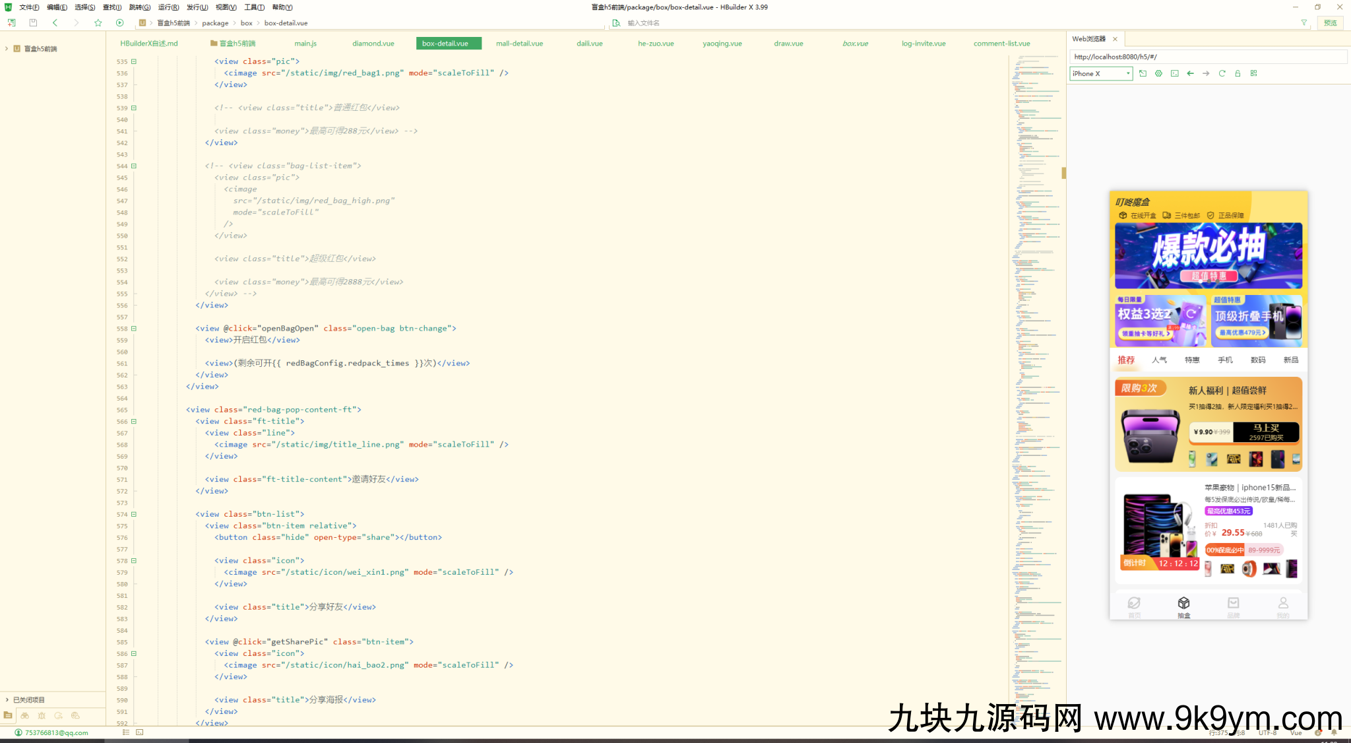Reload the built-in web browser preview
The height and width of the screenshot is (743, 1351).
pyautogui.click(x=1222, y=73)
